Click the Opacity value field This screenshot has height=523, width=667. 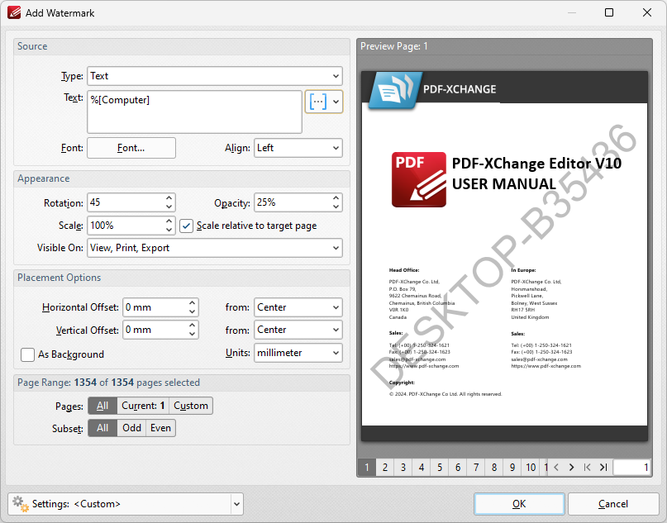point(293,202)
